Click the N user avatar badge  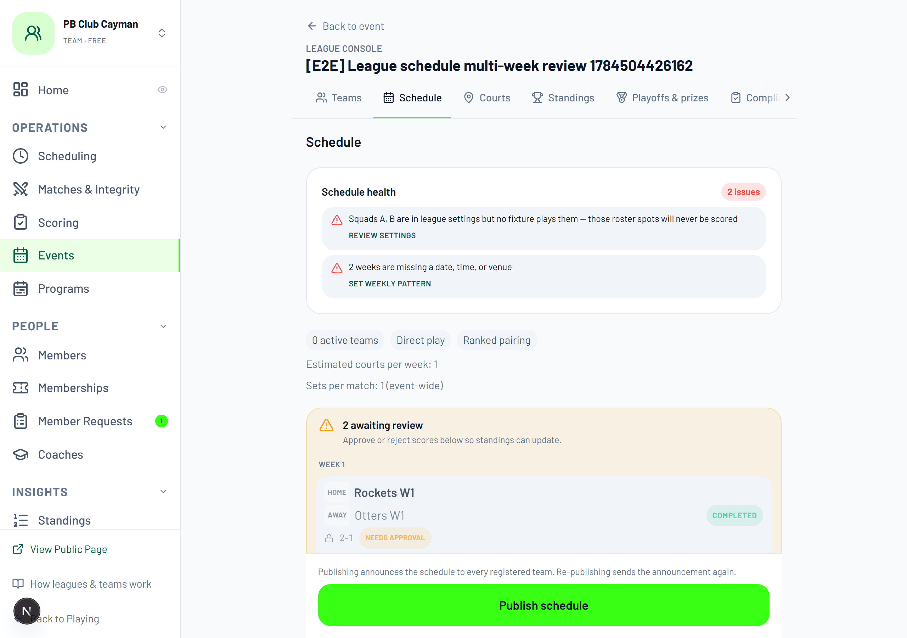tap(27, 611)
